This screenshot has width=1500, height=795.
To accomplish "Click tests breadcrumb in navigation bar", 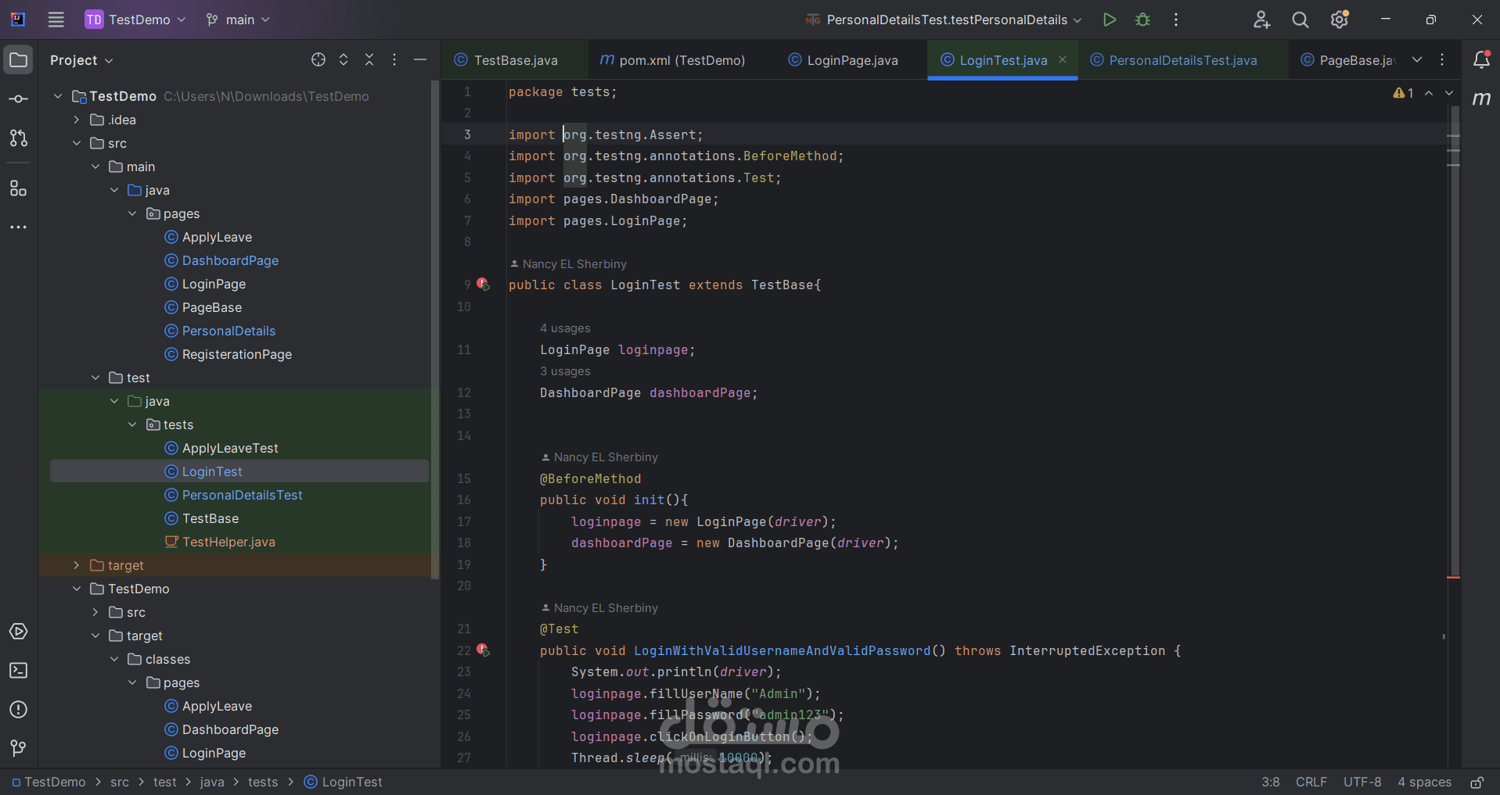I will coord(263,782).
